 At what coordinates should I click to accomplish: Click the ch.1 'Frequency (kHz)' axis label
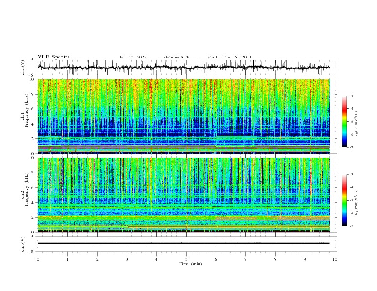tap(27, 111)
